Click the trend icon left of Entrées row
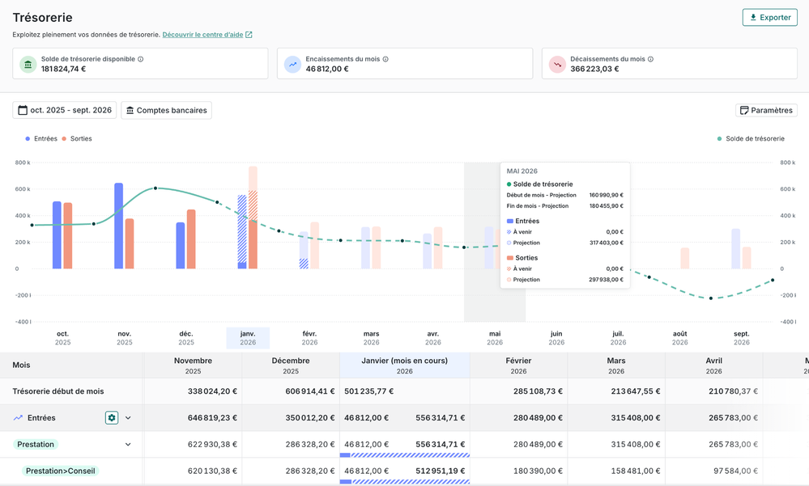This screenshot has height=486, width=809. (18, 418)
